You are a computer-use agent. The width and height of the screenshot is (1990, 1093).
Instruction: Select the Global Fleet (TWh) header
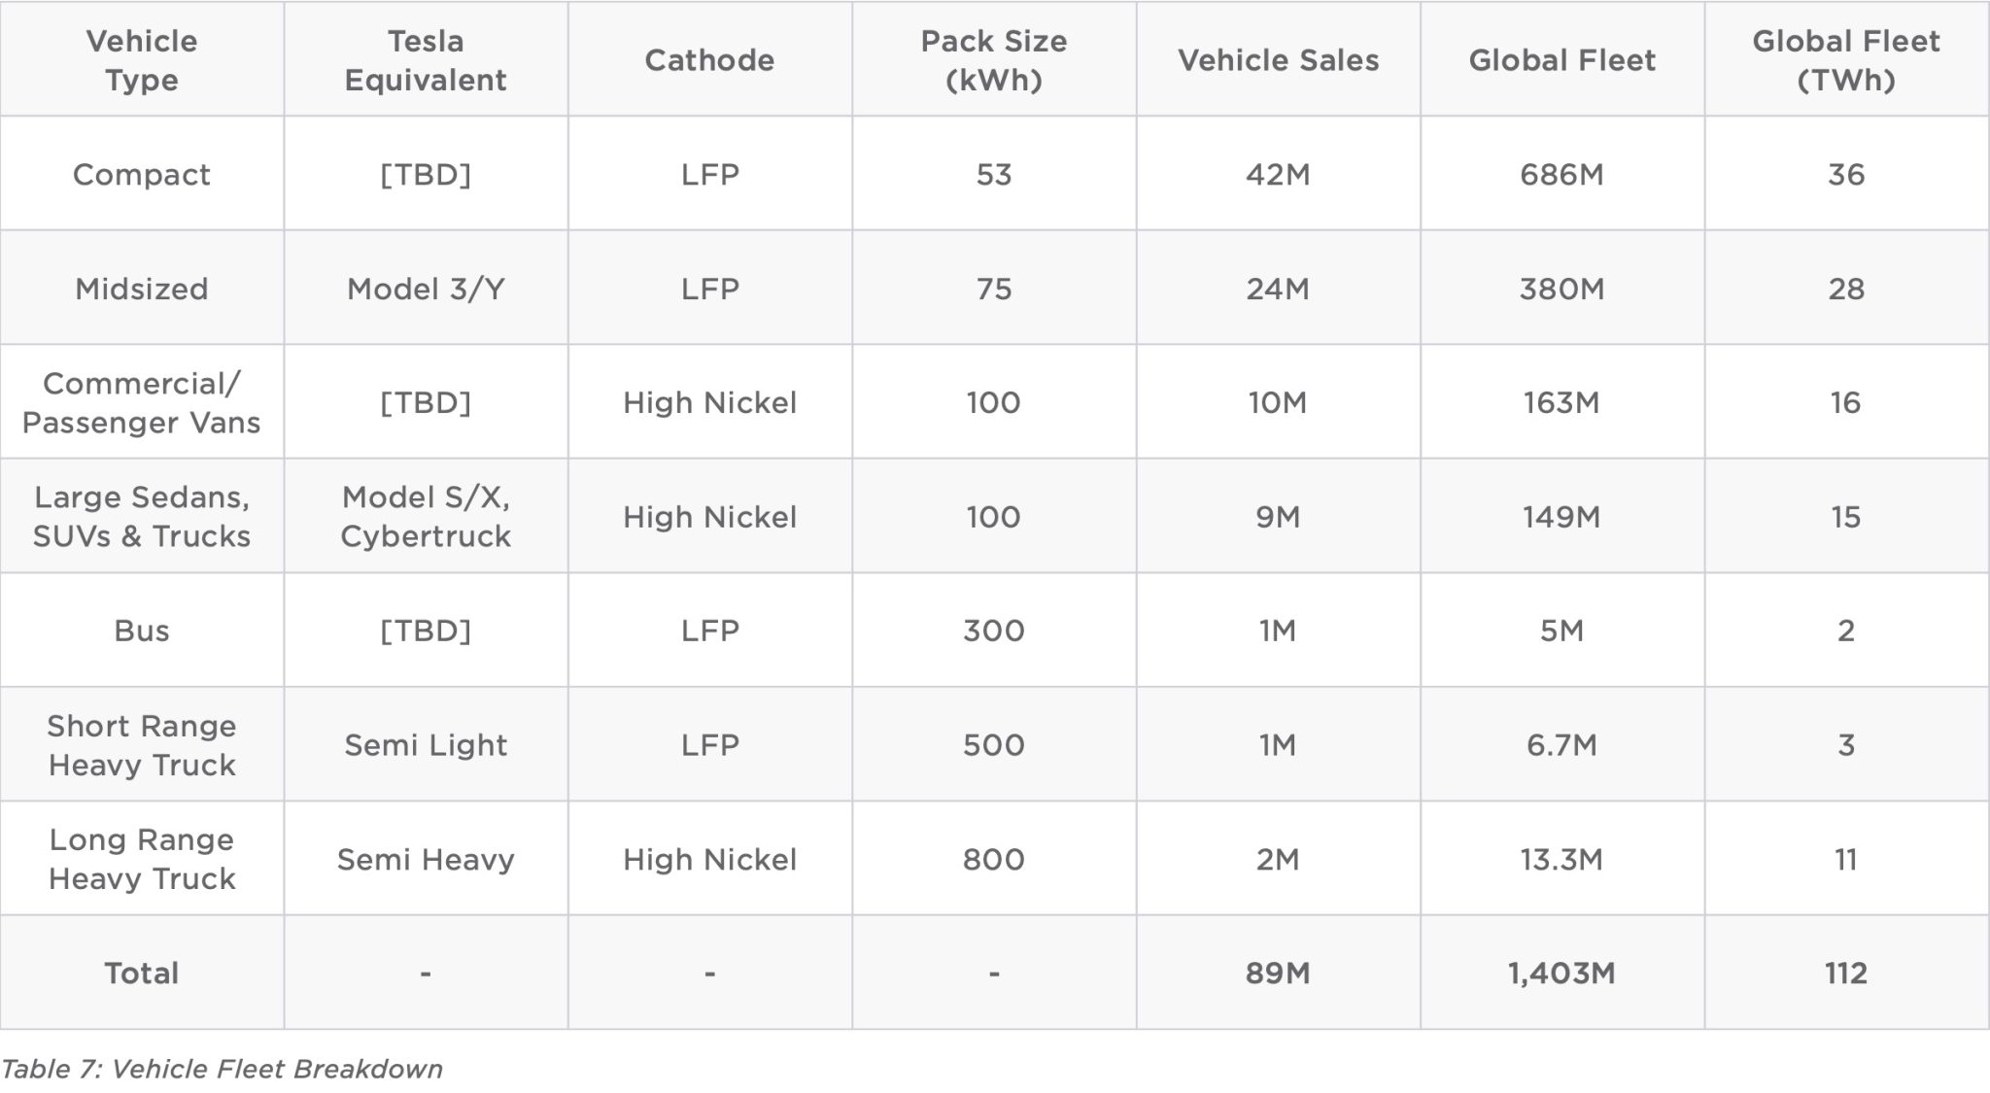1845,60
